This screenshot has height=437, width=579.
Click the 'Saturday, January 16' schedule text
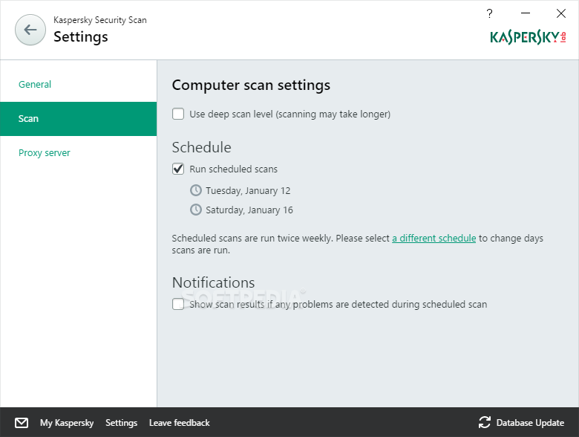tap(249, 210)
